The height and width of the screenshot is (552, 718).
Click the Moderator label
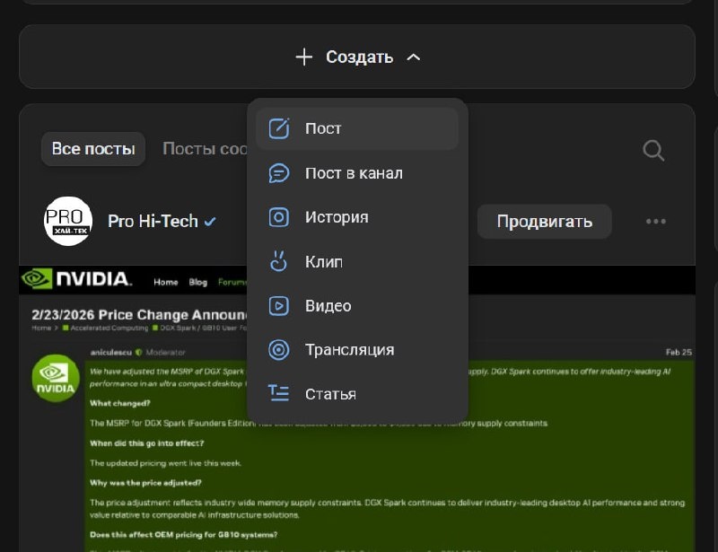click(166, 352)
